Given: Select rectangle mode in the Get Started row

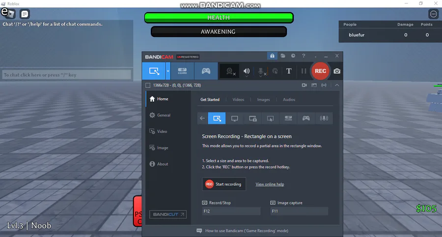Looking at the screenshot, I should [x=217, y=118].
